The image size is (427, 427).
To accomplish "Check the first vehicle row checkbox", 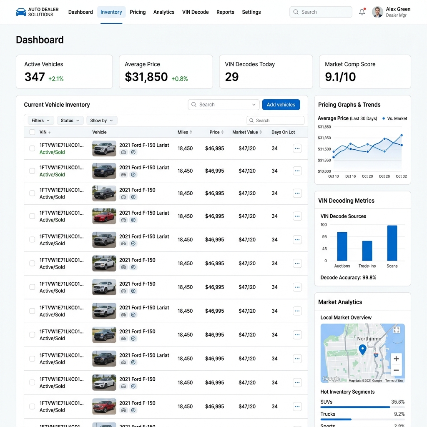I will coord(32,148).
